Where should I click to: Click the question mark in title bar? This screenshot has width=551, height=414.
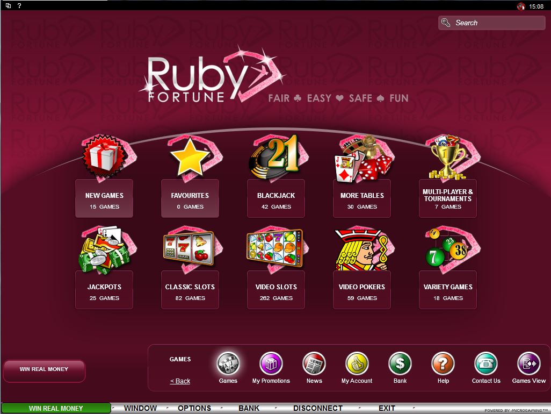19,5
